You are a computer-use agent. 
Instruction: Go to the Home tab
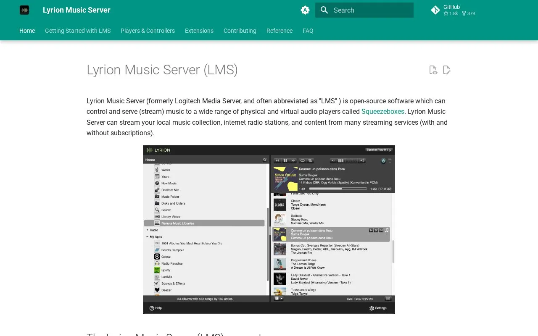[27, 31]
